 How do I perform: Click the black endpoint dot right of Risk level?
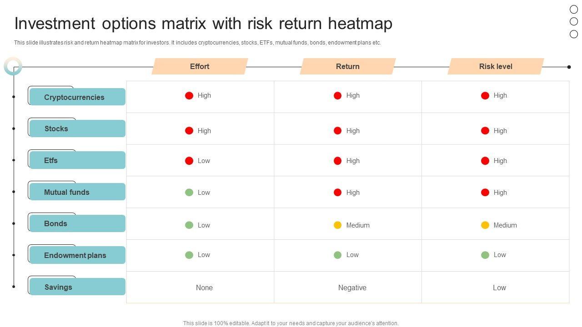tap(569, 67)
